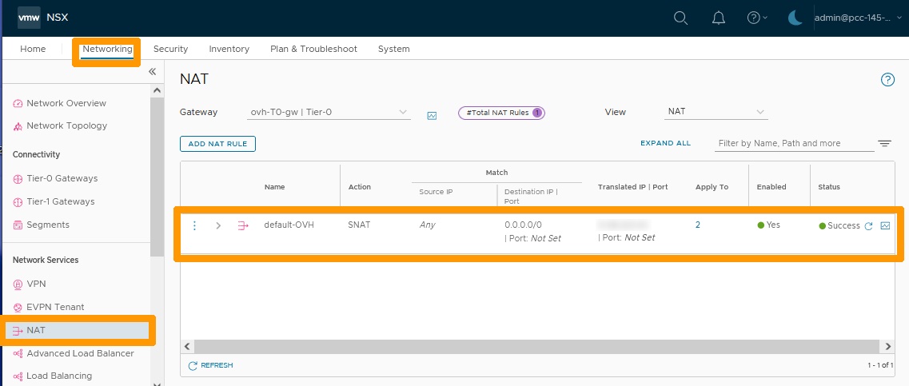Open the help menu in header

[757, 18]
